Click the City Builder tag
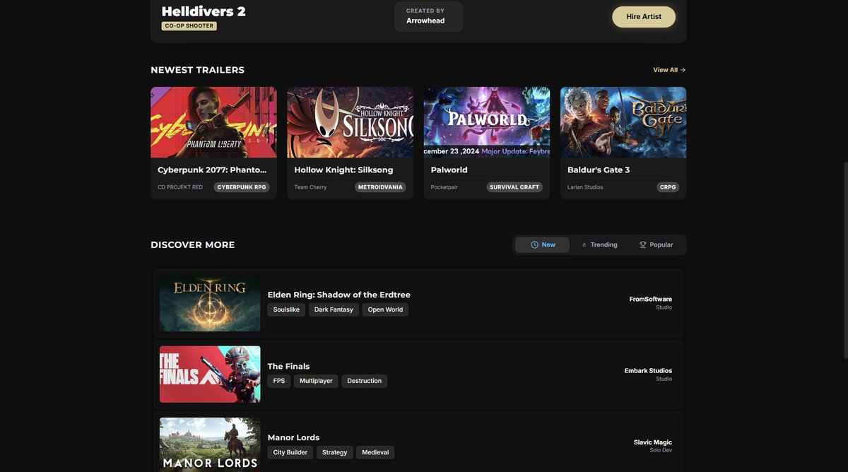Screen dimensions: 848x472 coord(290,452)
